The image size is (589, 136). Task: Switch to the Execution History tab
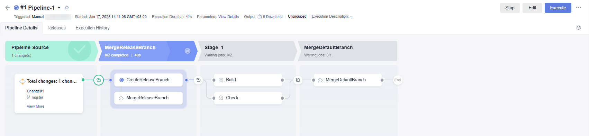[x=92, y=28]
